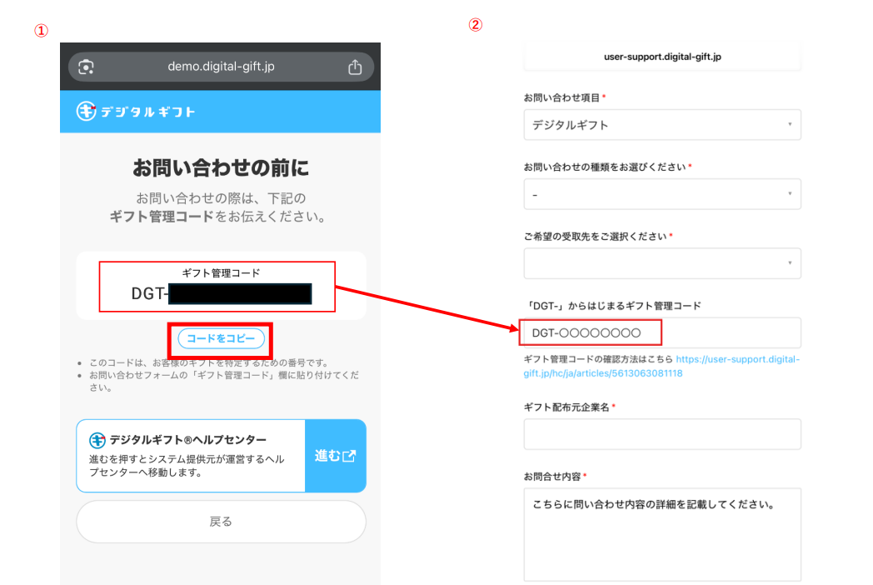Click the お問い合わせ項目 field label
873x585 pixels.
point(561,97)
